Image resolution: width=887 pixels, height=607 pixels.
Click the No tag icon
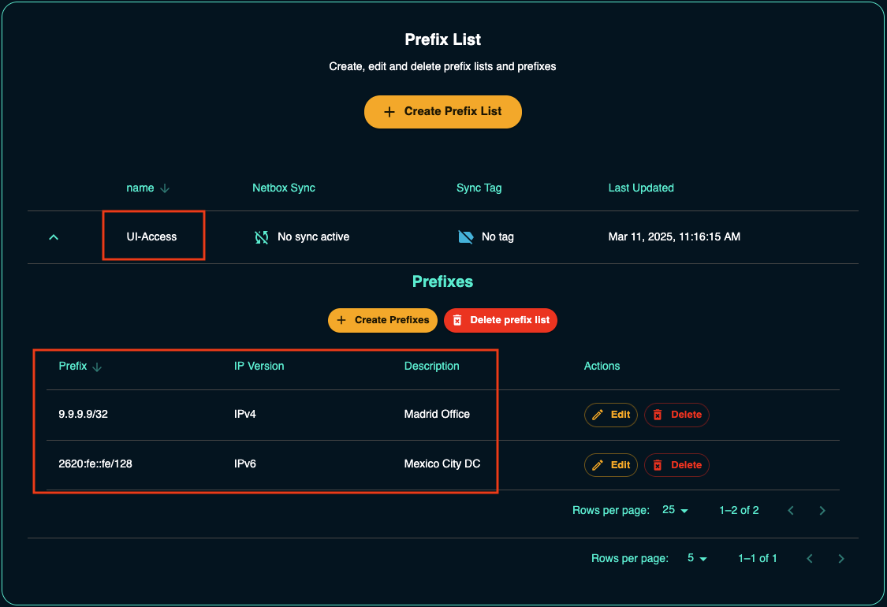[466, 236]
